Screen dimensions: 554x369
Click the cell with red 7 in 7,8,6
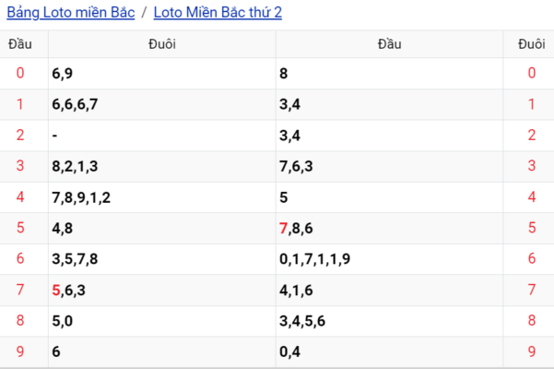pyautogui.click(x=296, y=228)
